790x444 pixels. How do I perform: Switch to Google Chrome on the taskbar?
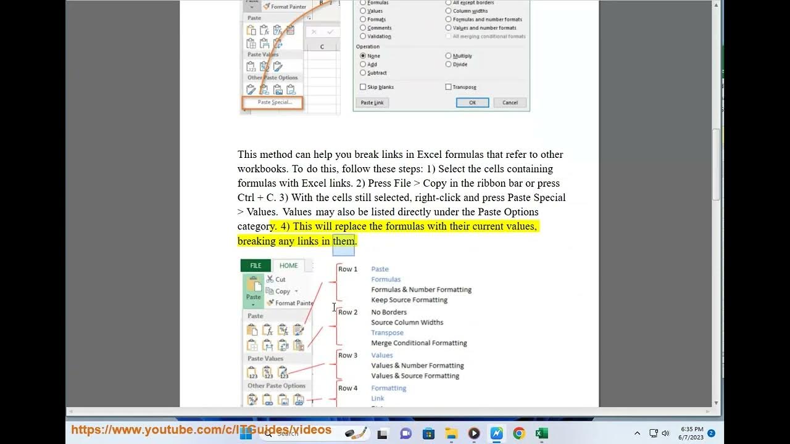click(519, 434)
